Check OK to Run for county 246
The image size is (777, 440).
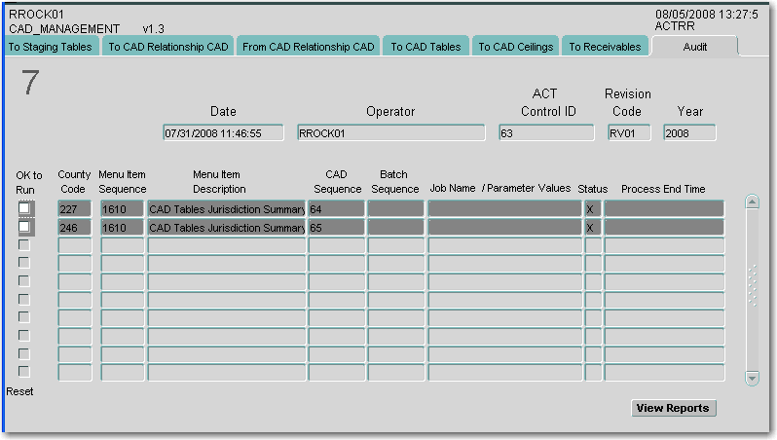(x=25, y=227)
